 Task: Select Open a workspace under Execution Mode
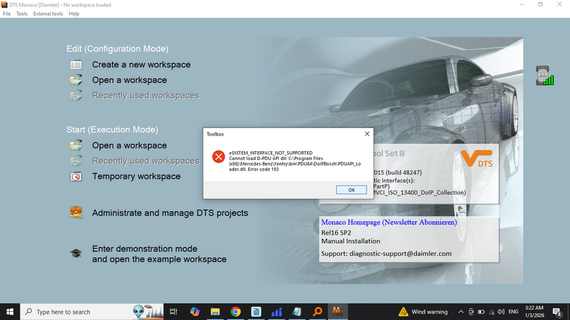point(130,145)
